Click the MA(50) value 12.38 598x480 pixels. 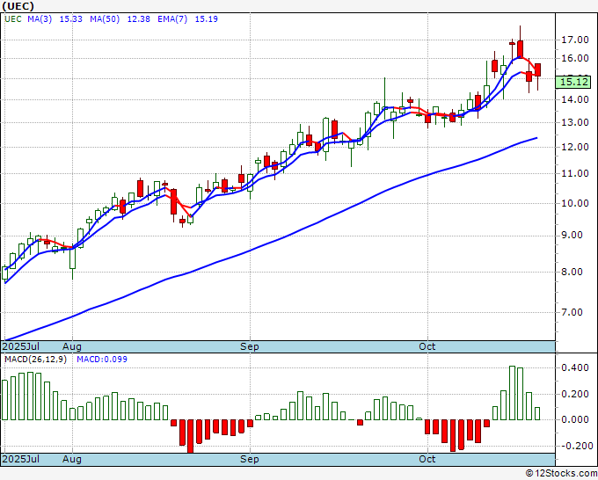point(138,19)
